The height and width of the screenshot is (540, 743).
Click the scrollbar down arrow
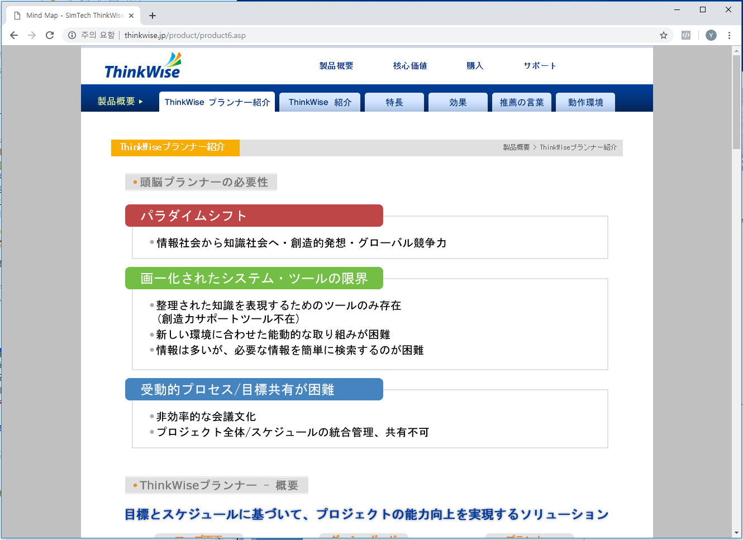pos(736,533)
